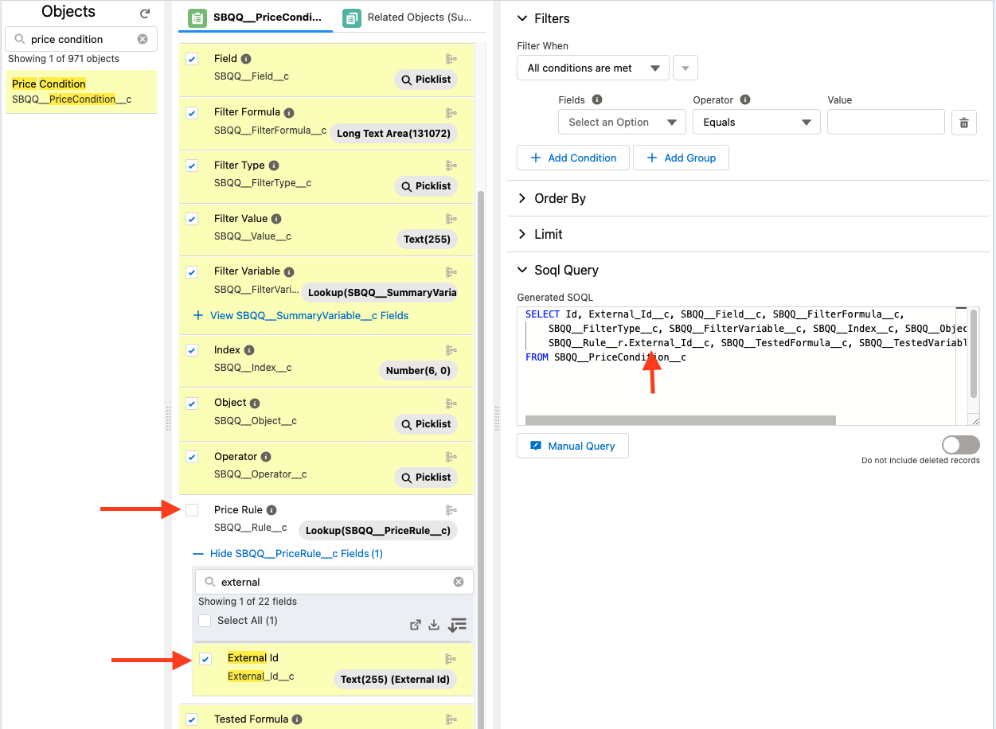Expand View SBQQ__SummaryVariable__c Fields
The width and height of the screenshot is (996, 729).
[x=301, y=316]
